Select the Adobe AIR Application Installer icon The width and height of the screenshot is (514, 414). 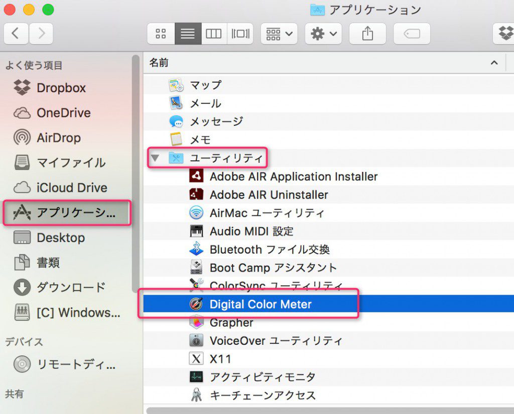tap(196, 176)
